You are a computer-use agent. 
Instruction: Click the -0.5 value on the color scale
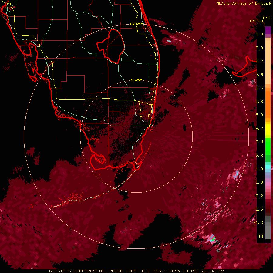[x=258, y=209]
